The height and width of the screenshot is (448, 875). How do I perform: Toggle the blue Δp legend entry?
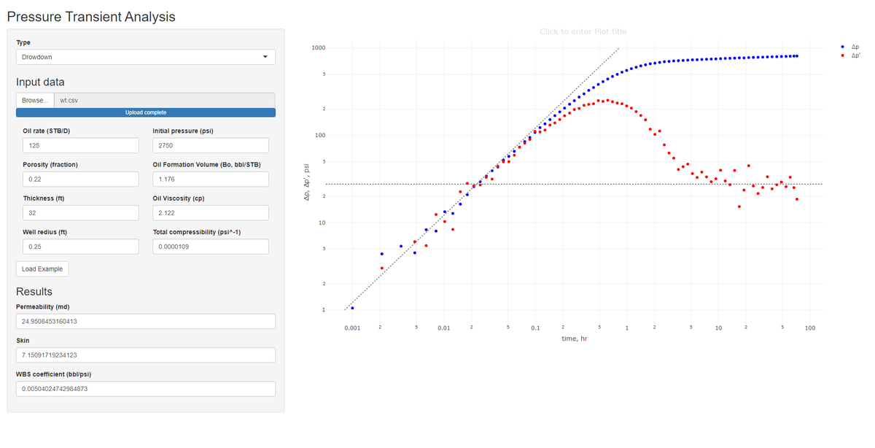point(853,46)
